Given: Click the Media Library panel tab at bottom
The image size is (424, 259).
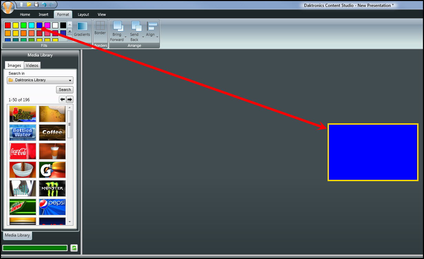Looking at the screenshot, I should click(17, 235).
